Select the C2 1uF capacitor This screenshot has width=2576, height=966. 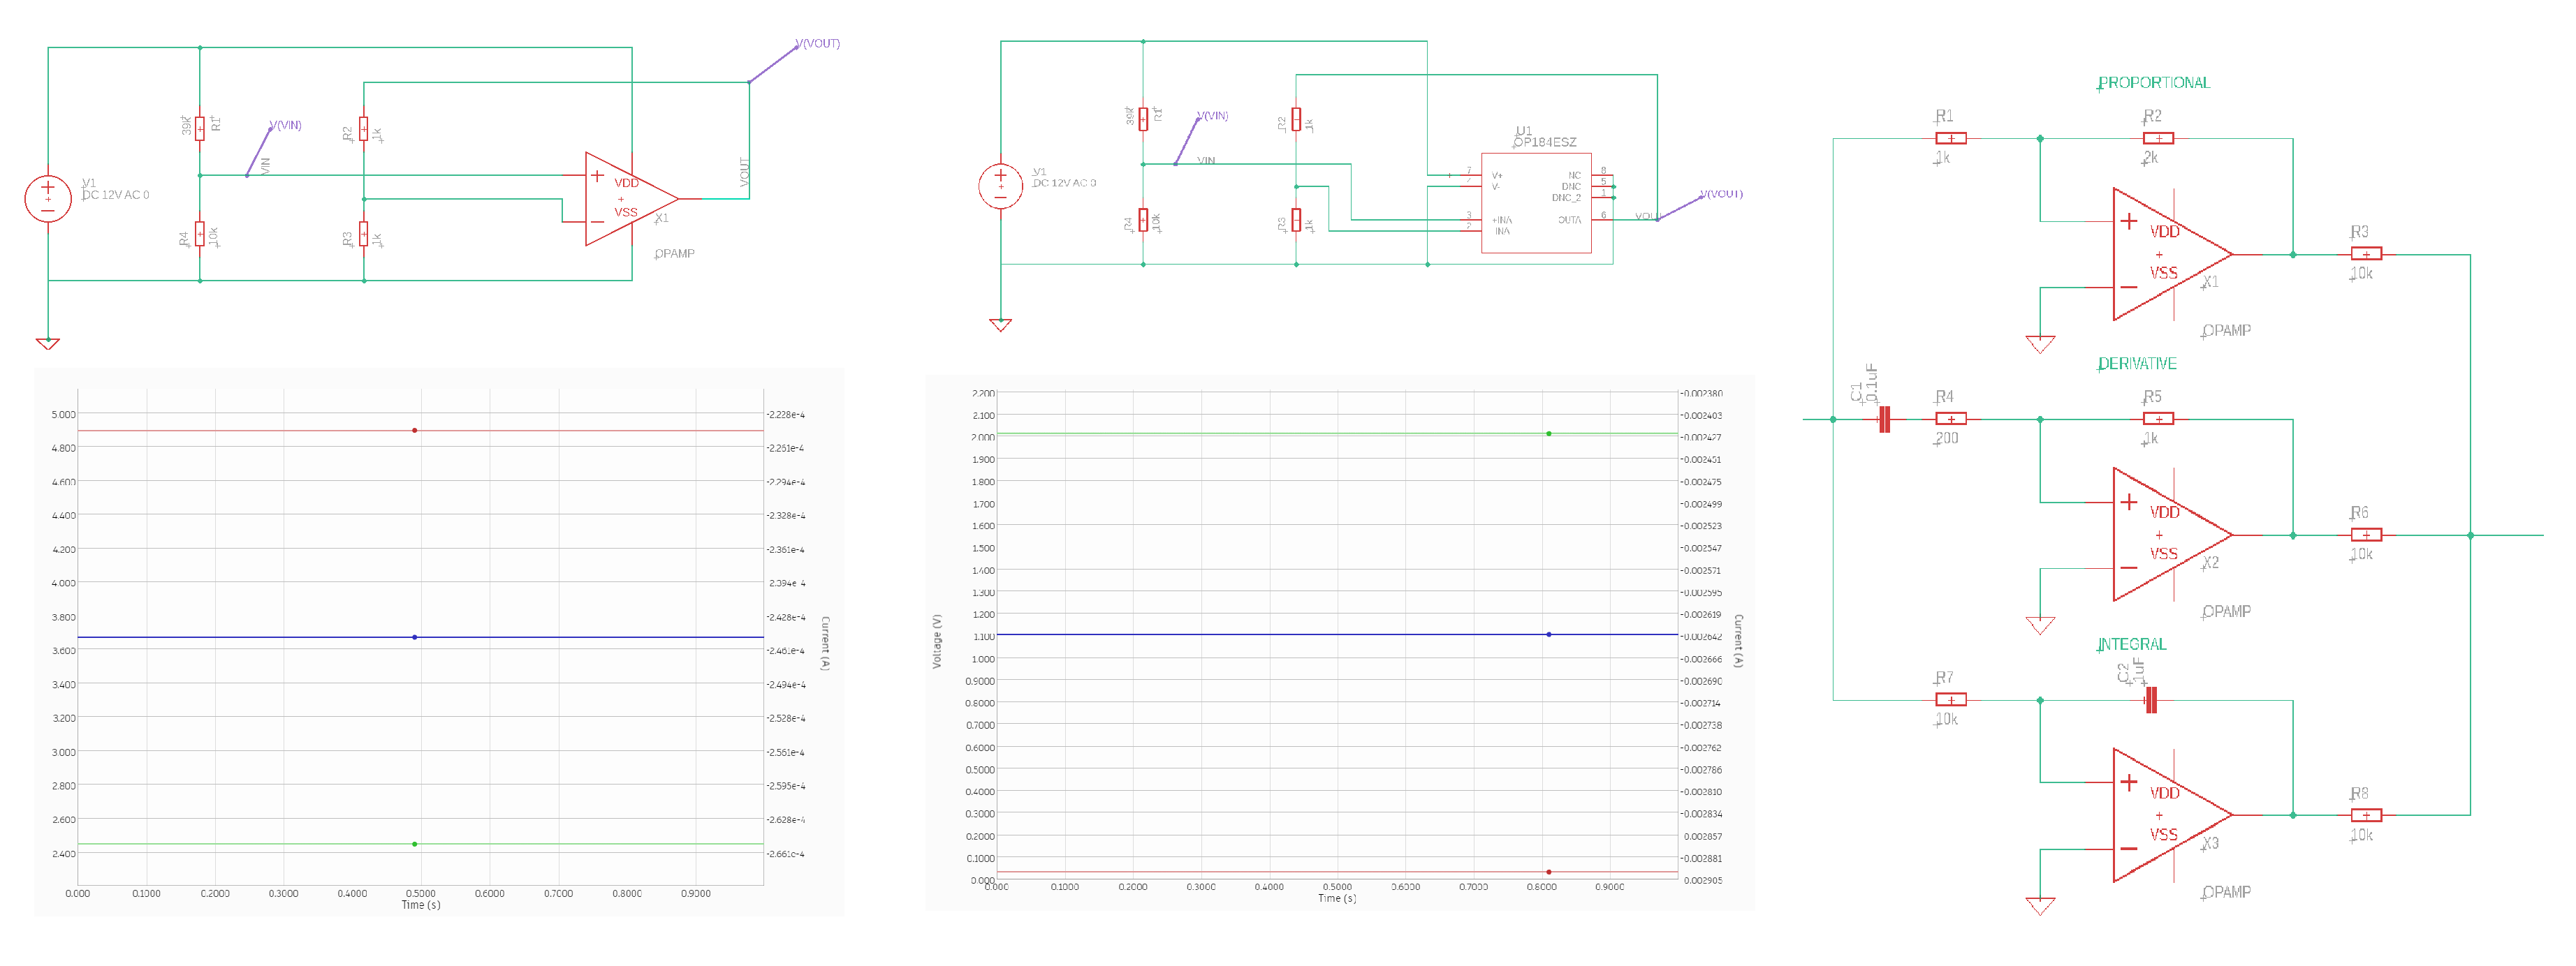point(2151,699)
